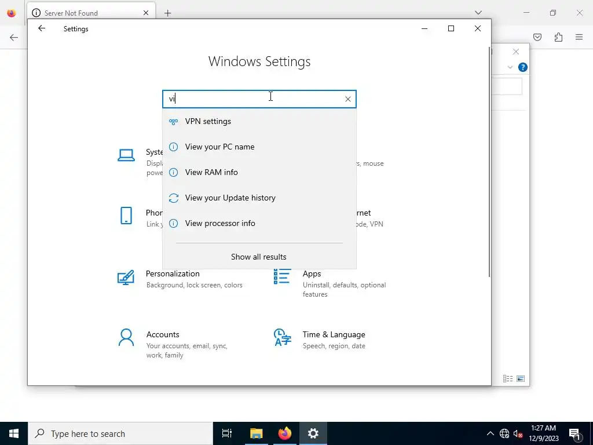
Task: Switch to large thumbnails view icon
Action: [x=521, y=378]
